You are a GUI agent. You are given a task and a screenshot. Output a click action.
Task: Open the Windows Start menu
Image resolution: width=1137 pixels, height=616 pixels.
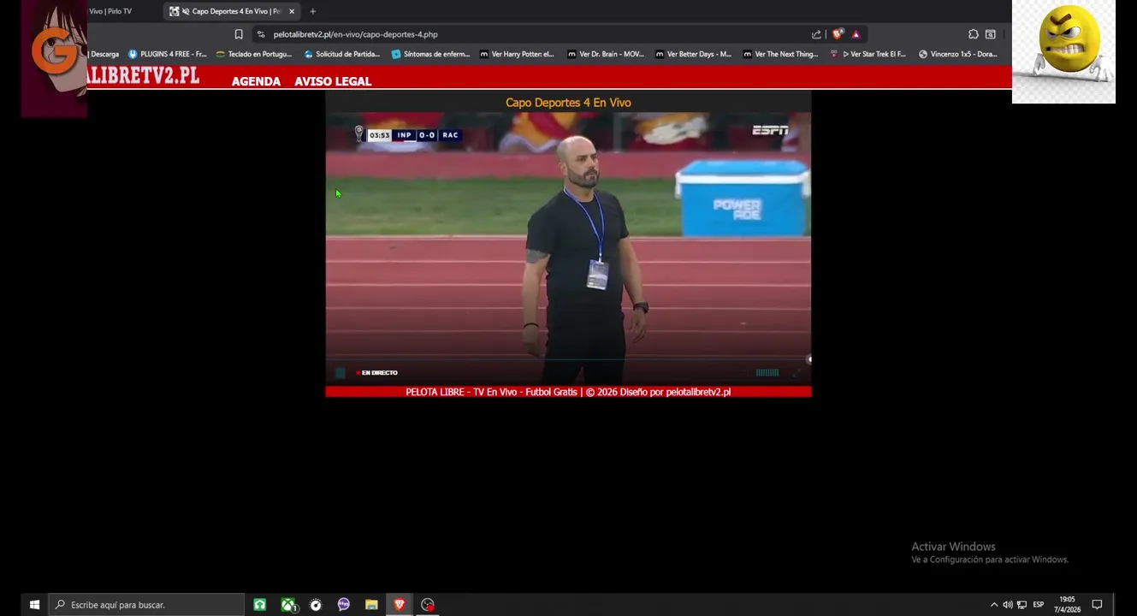[34, 605]
